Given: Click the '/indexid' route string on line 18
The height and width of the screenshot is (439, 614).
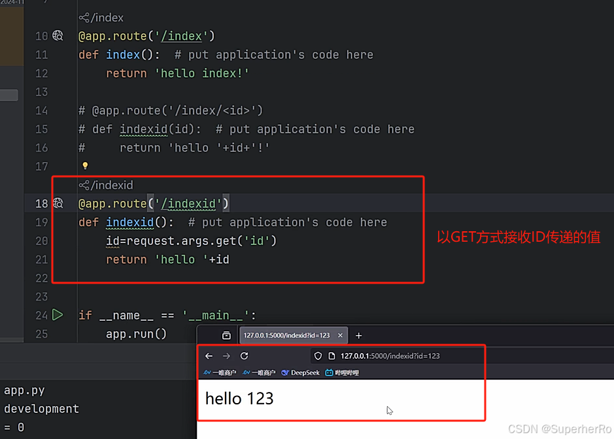Looking at the screenshot, I should 188,203.
